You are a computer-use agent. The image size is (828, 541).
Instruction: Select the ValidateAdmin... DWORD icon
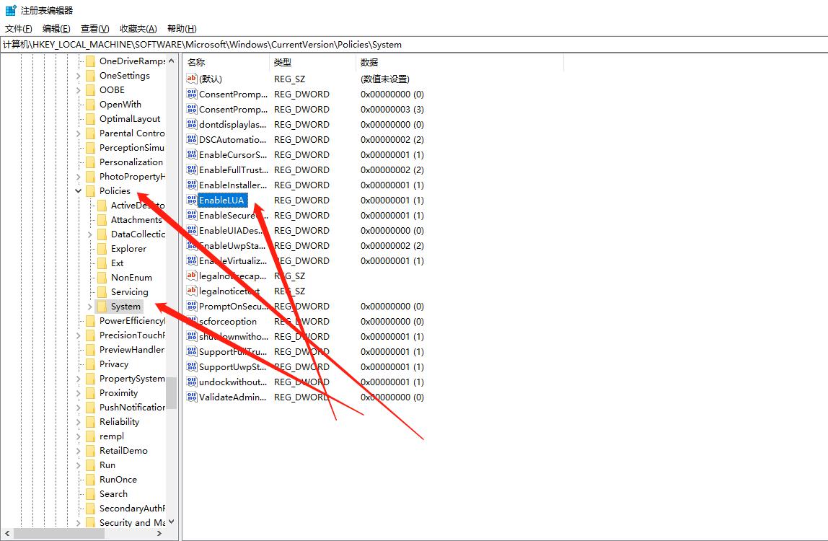pyautogui.click(x=192, y=397)
